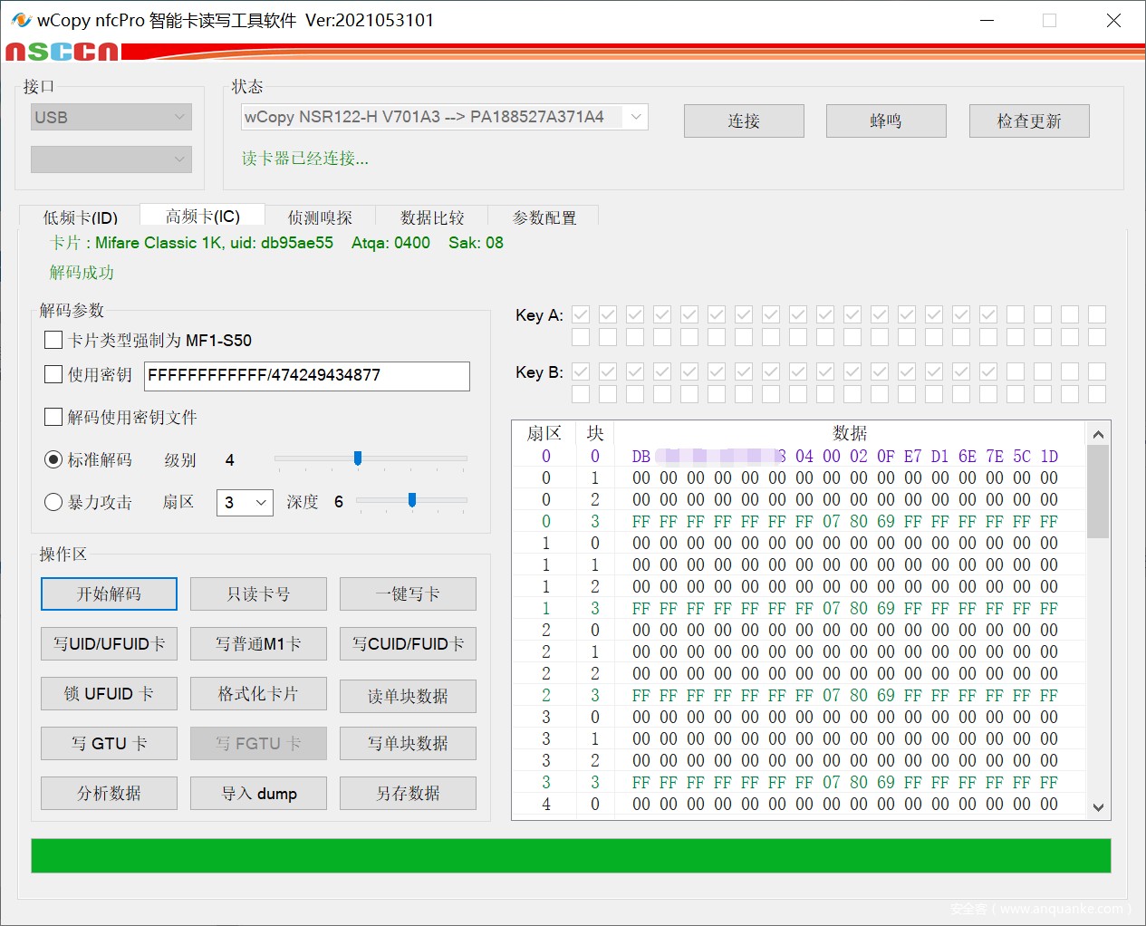Click the 级别 level slider handle
The width and height of the screenshot is (1146, 926).
[358, 458]
